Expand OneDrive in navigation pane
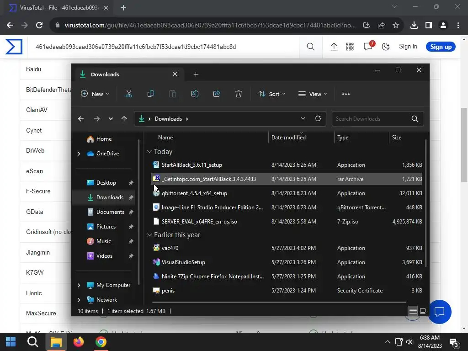This screenshot has height=351, width=468. point(79,154)
